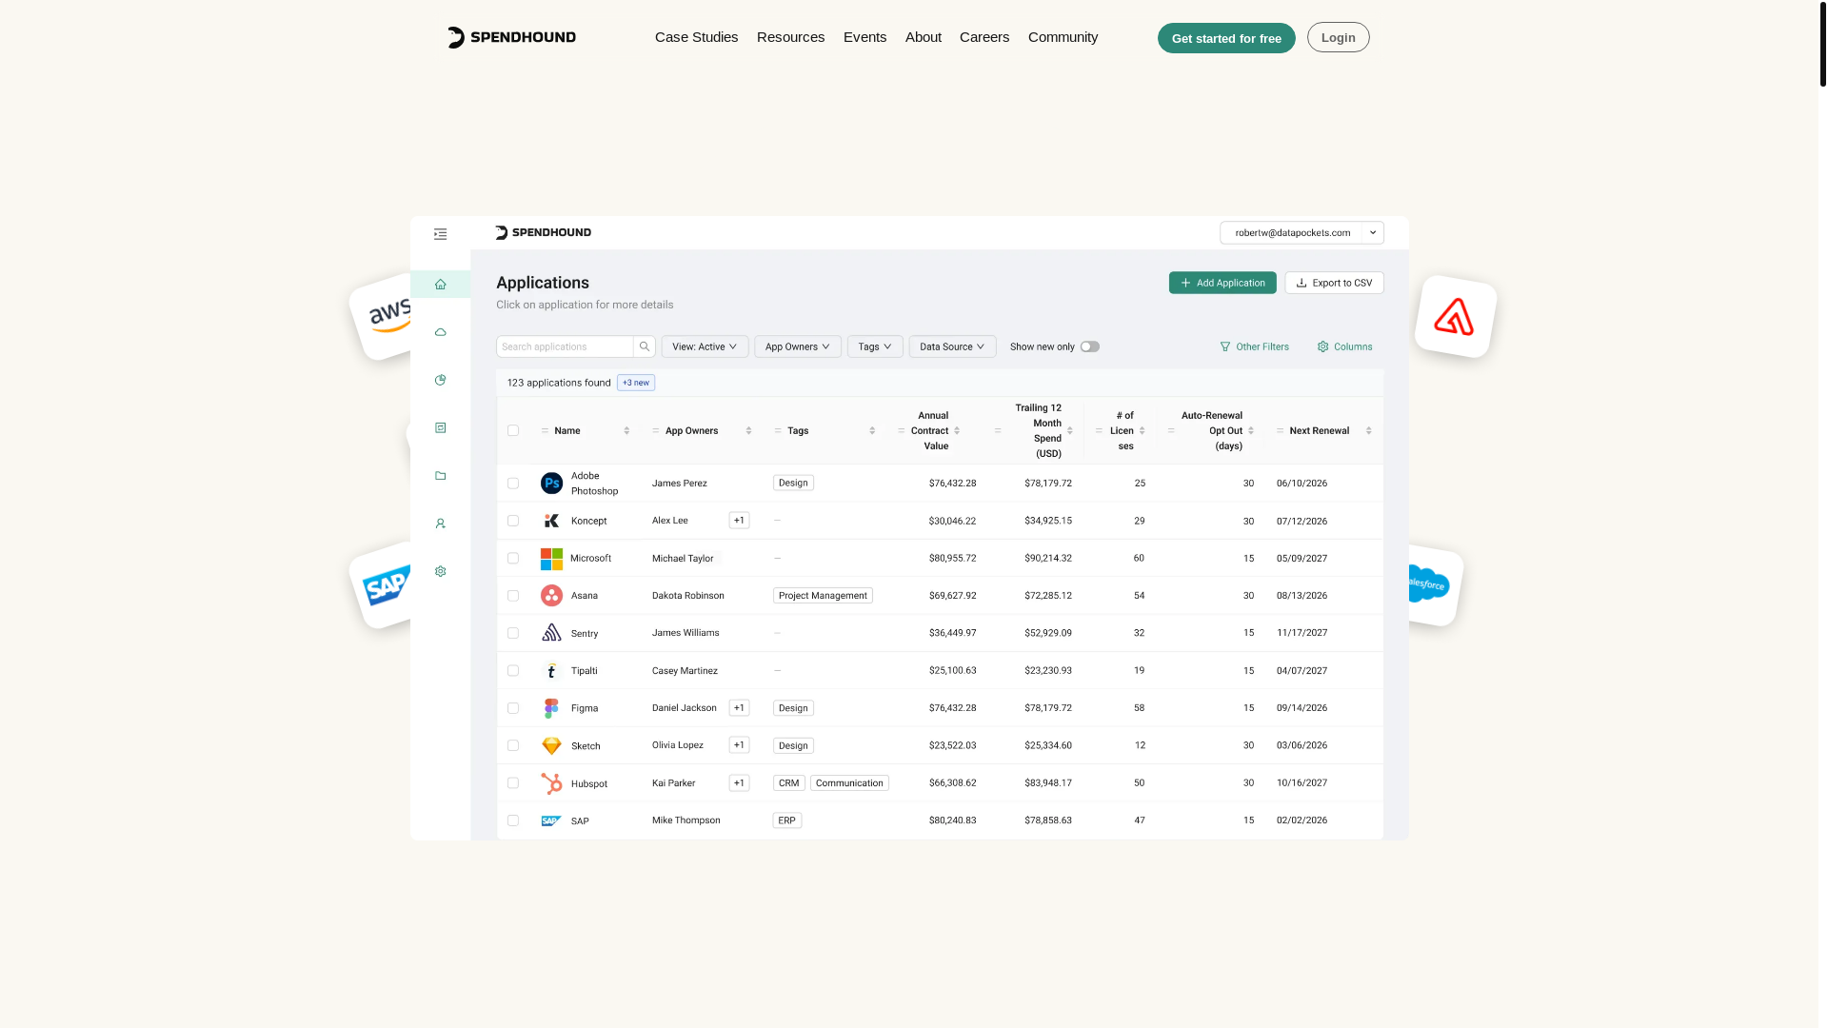The image size is (1828, 1028).
Task: Open the folder icon in the sidebar
Action: click(440, 476)
